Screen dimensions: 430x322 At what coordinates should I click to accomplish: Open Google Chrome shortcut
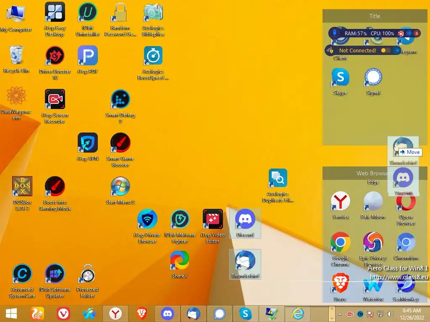tap(340, 249)
